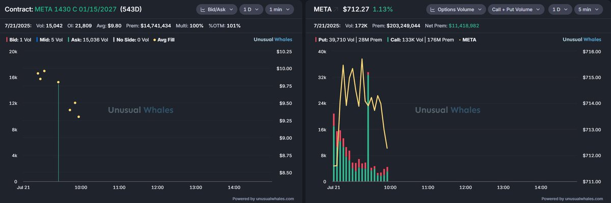This screenshot has height=203, width=611.
Task: Open the Bid/Asic chart type dropdown
Action: (x=217, y=9)
